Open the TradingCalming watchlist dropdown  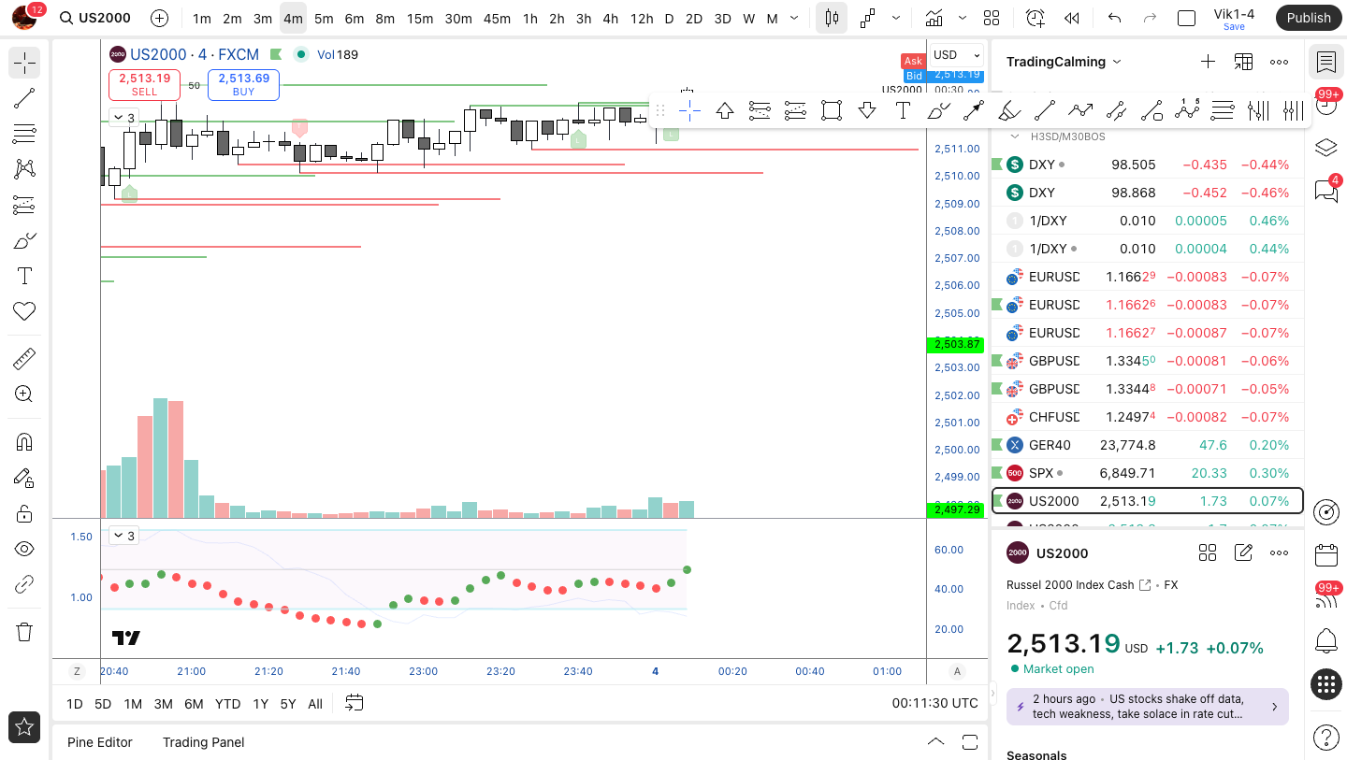[1063, 62]
